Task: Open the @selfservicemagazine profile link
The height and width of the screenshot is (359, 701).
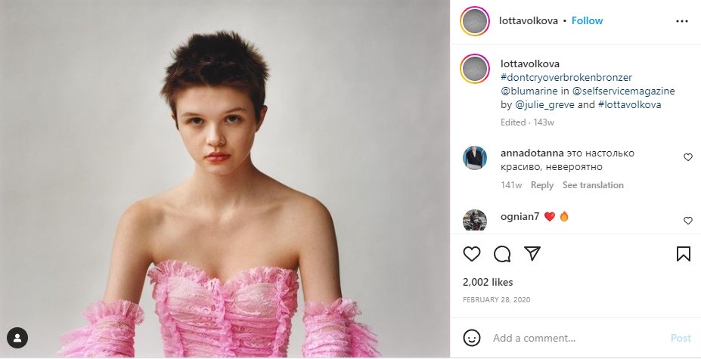Action: [x=623, y=91]
